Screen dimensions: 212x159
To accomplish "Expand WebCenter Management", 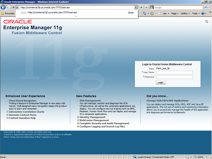I will click(x=78, y=120).
